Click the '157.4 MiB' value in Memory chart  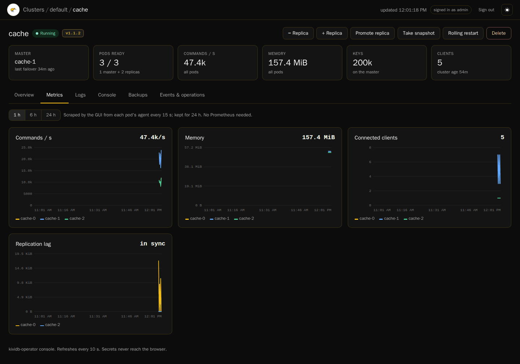point(318,137)
